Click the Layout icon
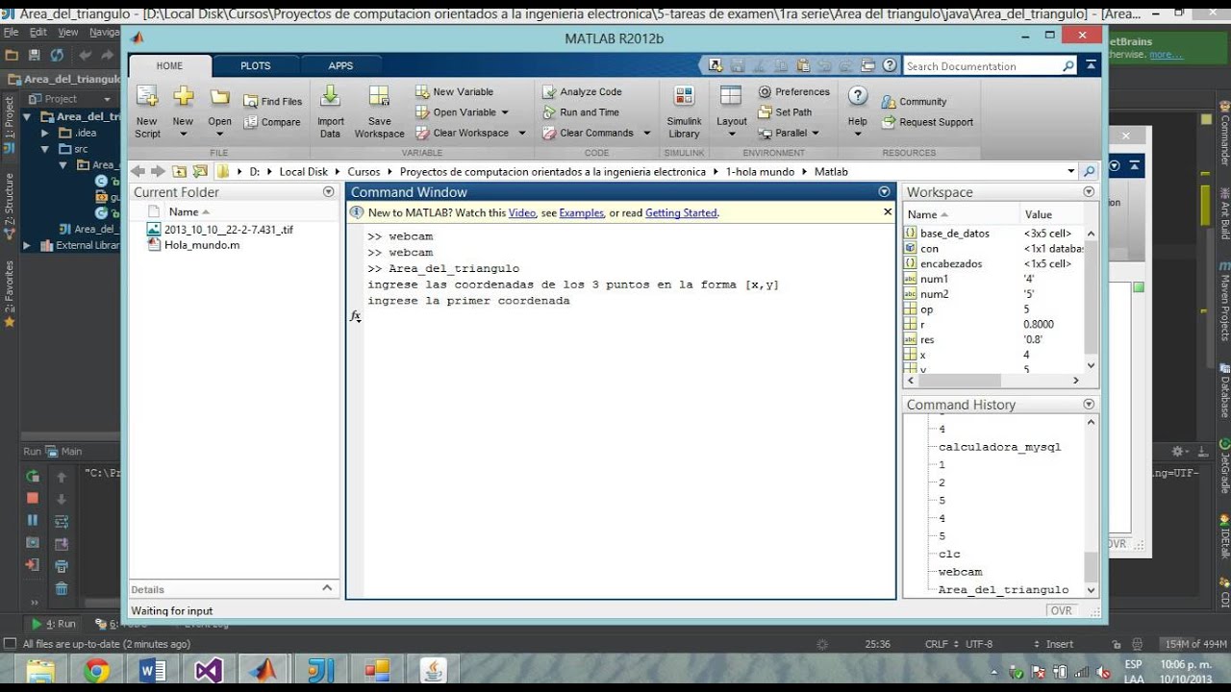 [x=731, y=96]
